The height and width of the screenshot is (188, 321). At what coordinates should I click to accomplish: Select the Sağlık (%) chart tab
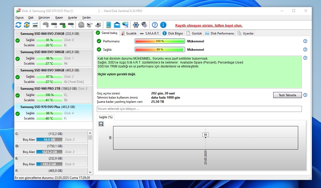pyautogui.click(x=106, y=117)
